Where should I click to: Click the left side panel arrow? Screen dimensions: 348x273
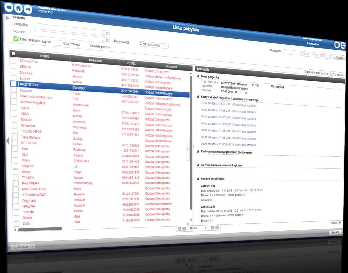tap(8, 141)
